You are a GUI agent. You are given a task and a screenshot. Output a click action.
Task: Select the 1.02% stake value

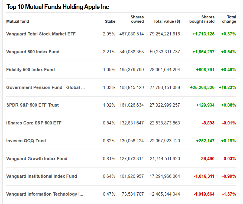click(x=109, y=105)
